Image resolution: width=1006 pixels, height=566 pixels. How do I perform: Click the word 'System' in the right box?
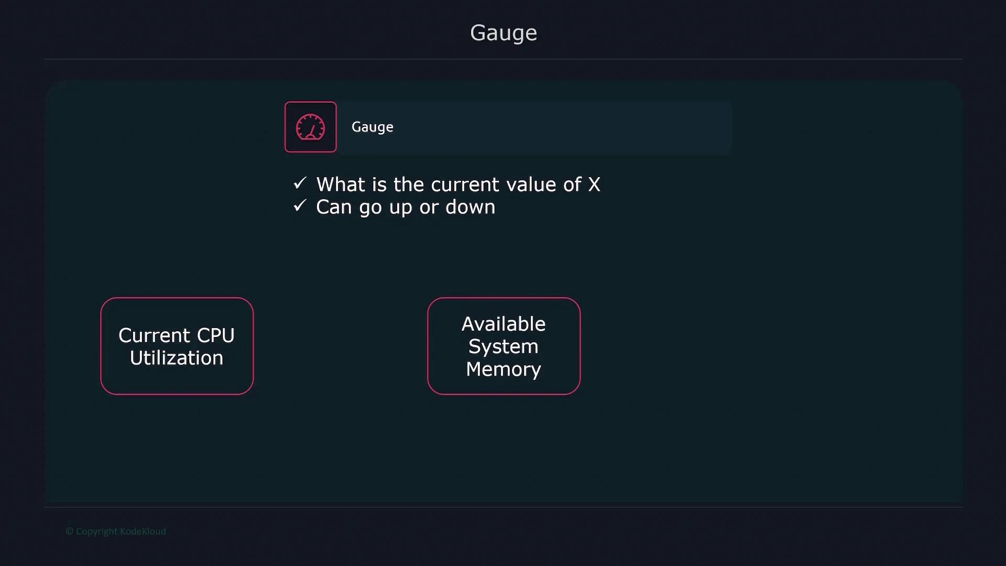[x=503, y=346]
